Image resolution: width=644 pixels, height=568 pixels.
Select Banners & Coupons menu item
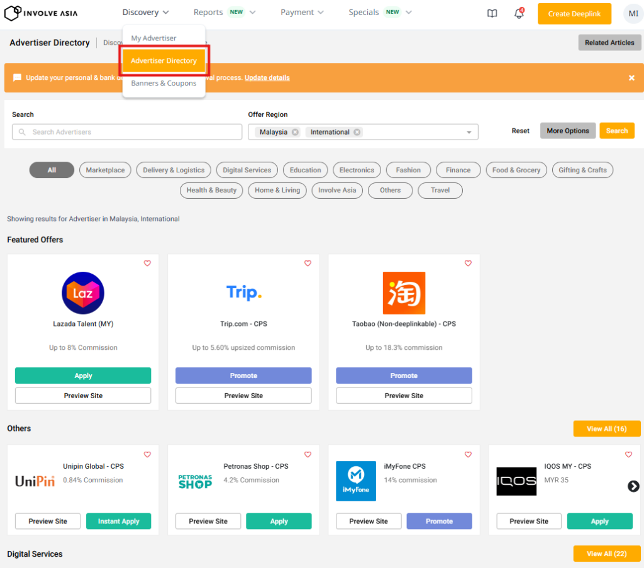point(164,83)
